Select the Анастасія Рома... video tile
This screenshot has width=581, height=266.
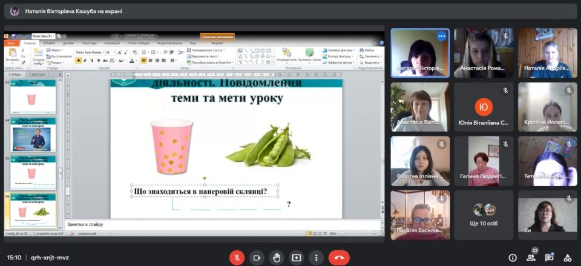pos(484,53)
